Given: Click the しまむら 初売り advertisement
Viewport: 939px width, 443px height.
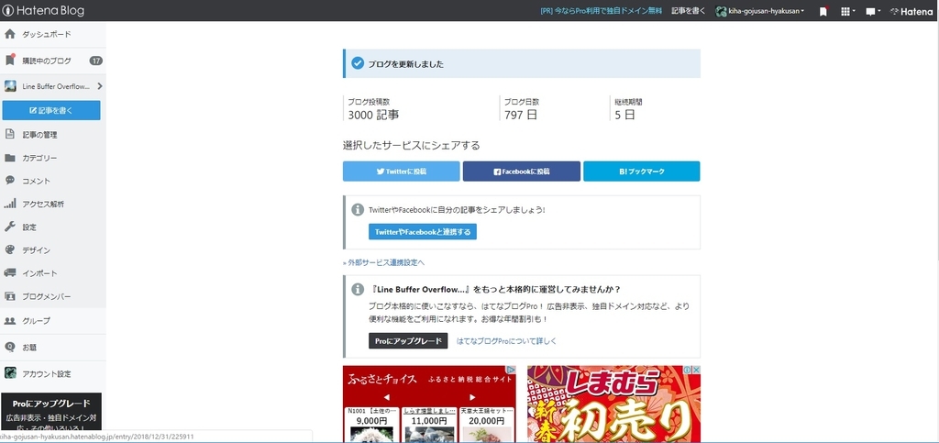Looking at the screenshot, I should coord(613,404).
